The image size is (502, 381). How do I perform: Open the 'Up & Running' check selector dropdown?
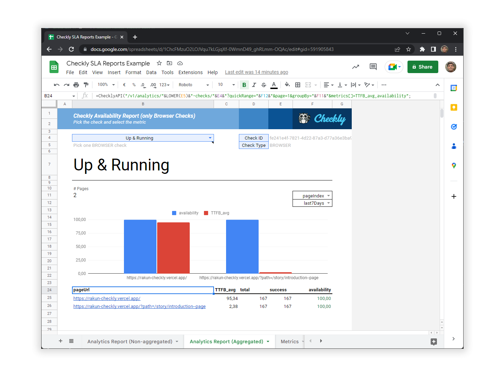pyautogui.click(x=210, y=138)
